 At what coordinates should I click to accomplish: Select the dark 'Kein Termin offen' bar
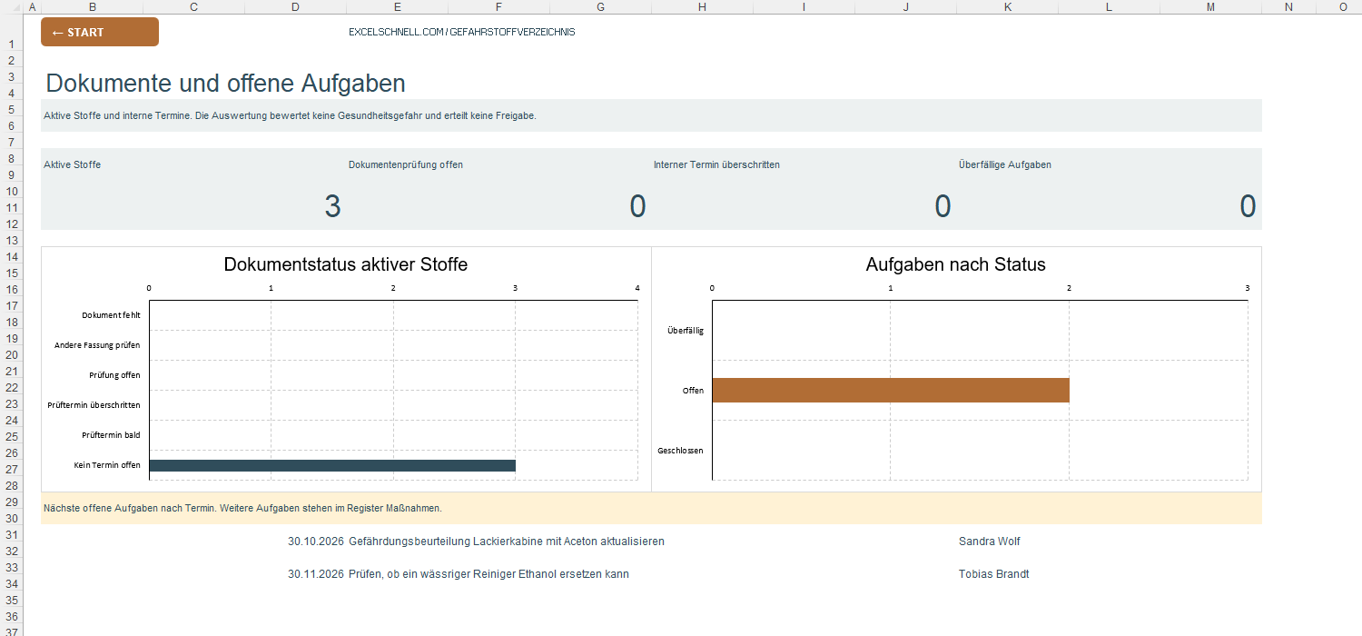(332, 465)
